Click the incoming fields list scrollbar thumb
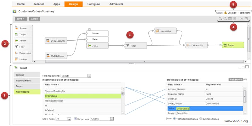252x126 pixels. coord(123,94)
